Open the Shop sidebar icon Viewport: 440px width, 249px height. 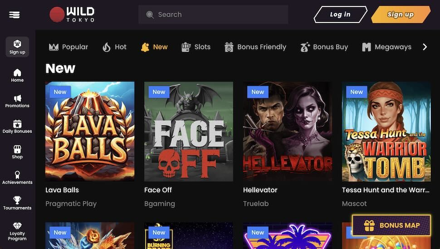(x=17, y=149)
